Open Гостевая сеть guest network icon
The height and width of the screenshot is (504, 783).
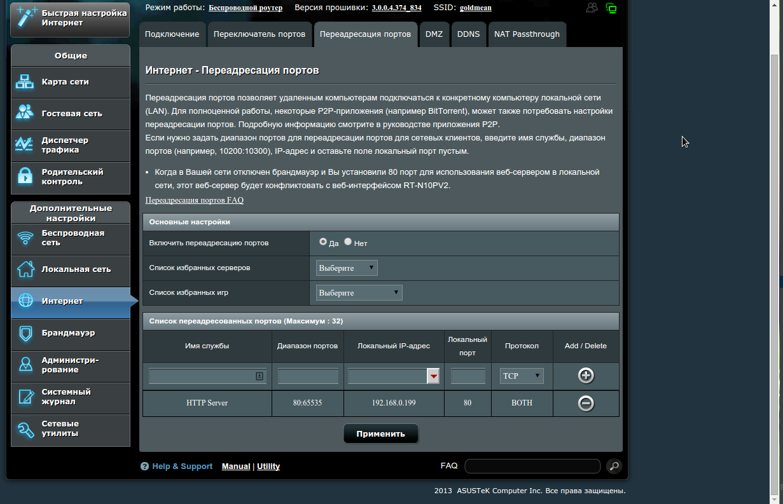pos(25,113)
